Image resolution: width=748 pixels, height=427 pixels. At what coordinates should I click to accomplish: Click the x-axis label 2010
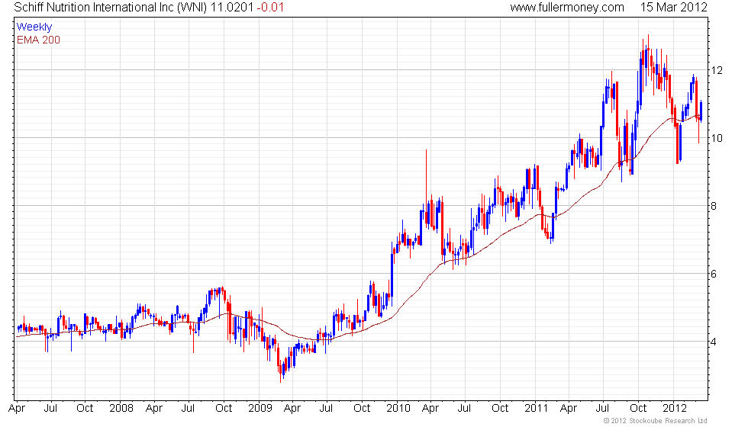(x=398, y=409)
